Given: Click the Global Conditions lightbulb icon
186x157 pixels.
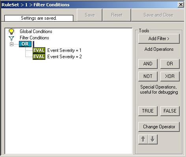Looking at the screenshot, I should [x=11, y=31].
